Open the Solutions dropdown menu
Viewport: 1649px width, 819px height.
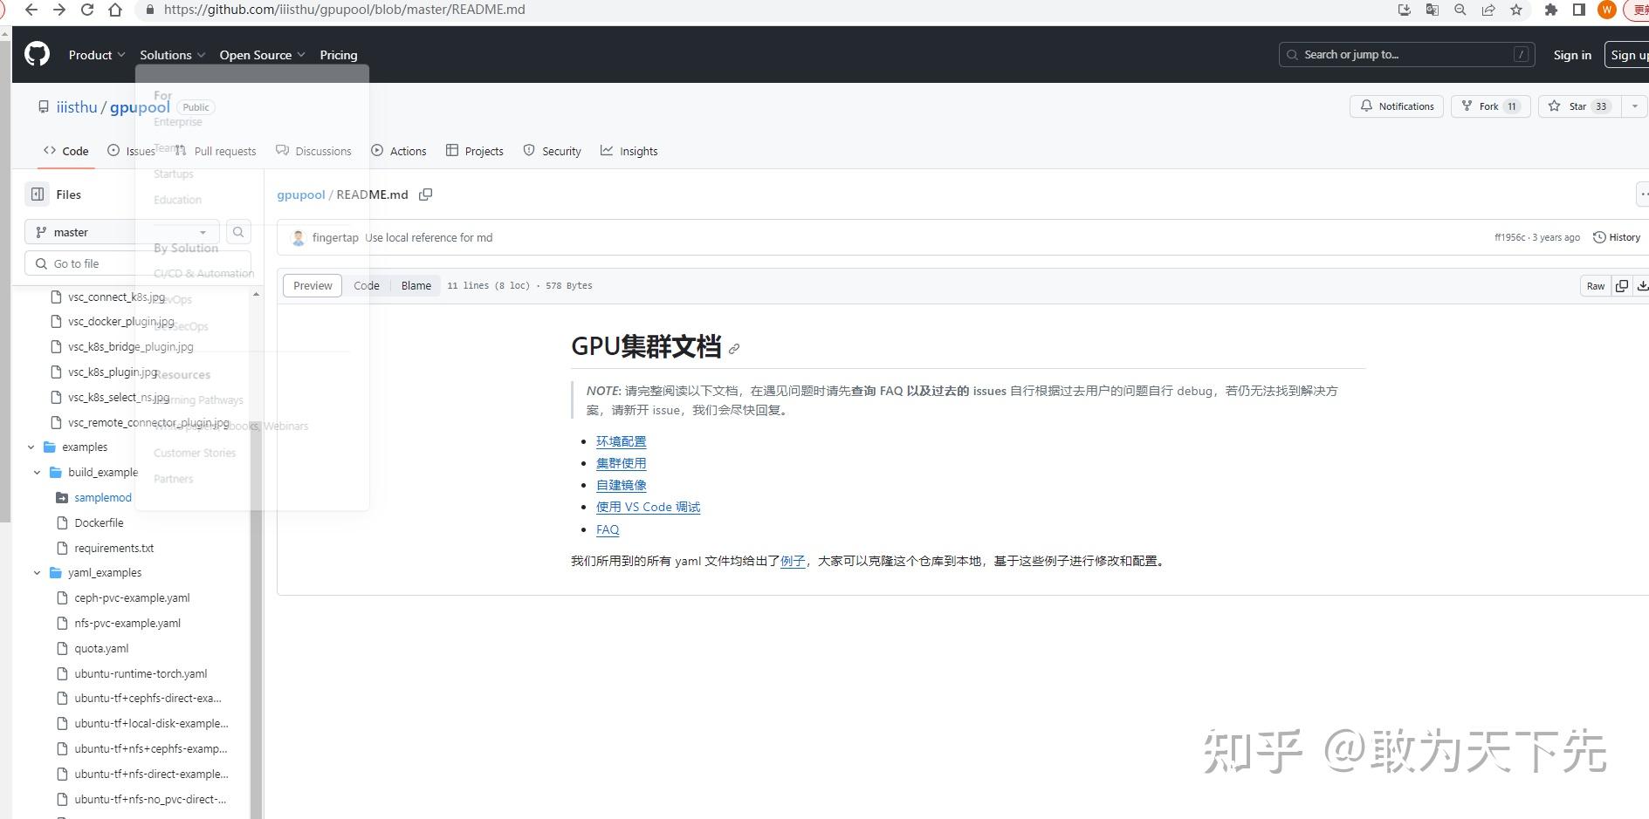pos(173,55)
